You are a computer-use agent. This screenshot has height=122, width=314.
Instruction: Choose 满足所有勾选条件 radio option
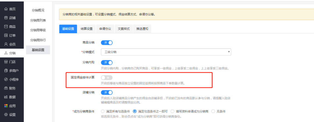(x=103, y=111)
